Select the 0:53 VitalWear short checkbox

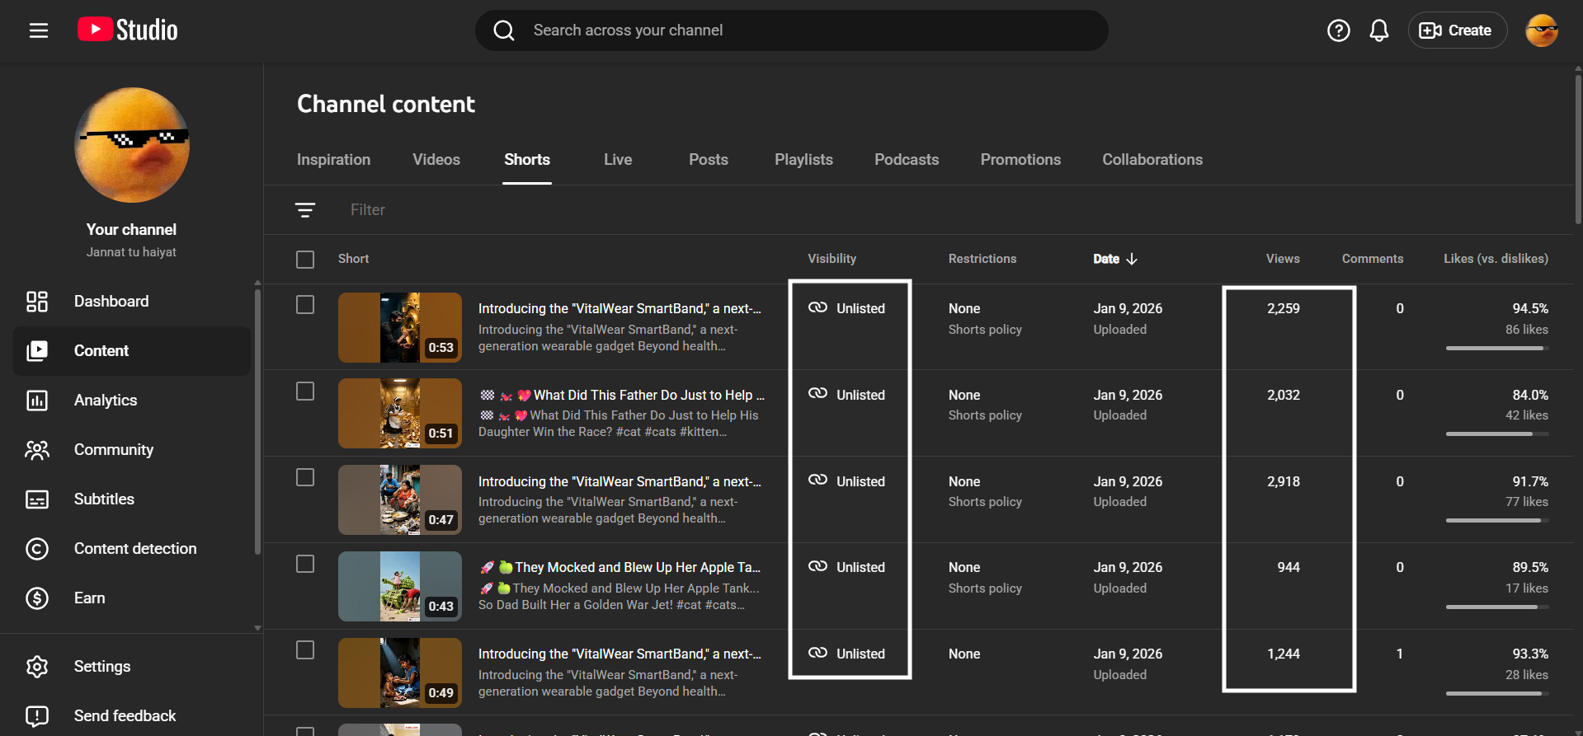(305, 305)
